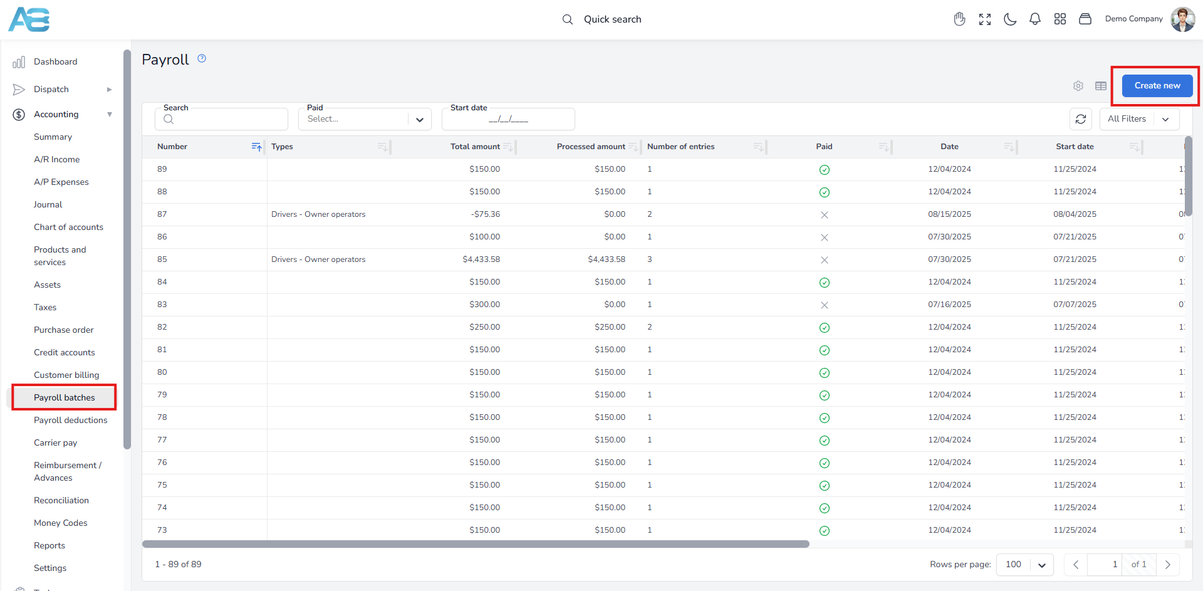This screenshot has height=591, width=1203.
Task: Open Number of entries column filter icon
Action: pos(758,147)
